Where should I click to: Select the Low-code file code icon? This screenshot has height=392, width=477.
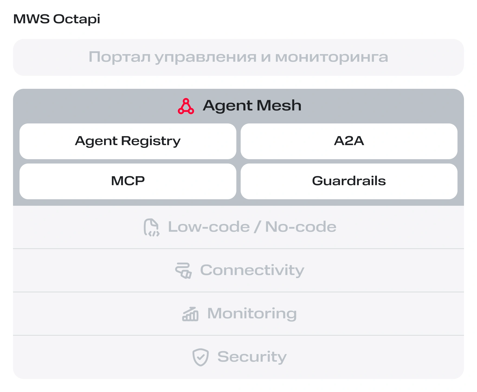152,227
